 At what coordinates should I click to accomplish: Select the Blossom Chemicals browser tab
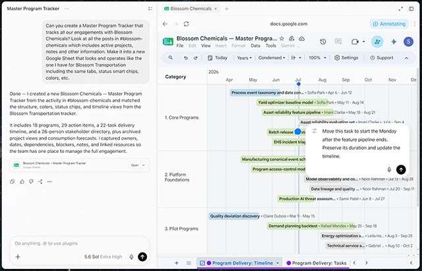click(x=191, y=9)
